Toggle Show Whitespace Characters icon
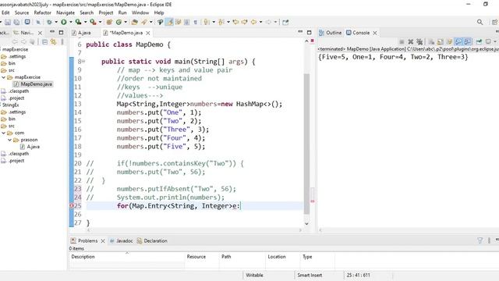Viewport: 499px width, 281px height. [x=196, y=22]
